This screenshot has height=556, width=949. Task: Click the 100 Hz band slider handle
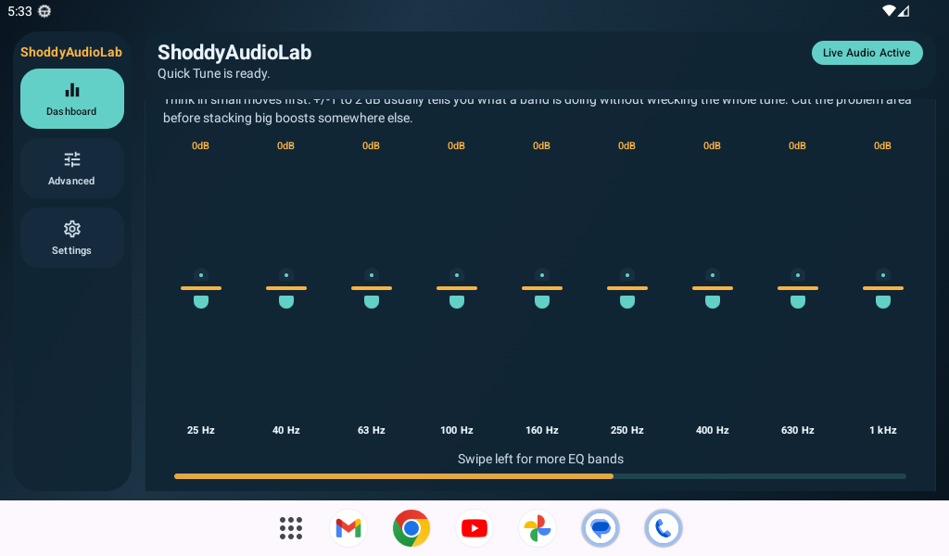(x=457, y=288)
